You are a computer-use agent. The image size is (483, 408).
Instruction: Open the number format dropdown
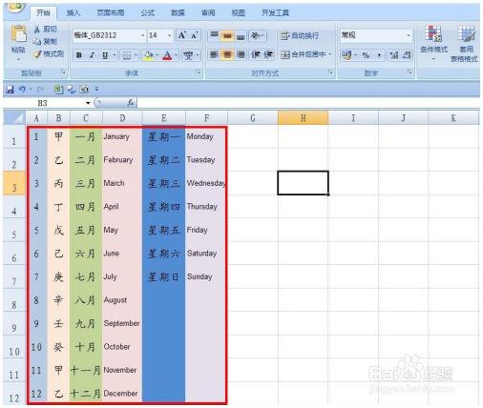409,35
